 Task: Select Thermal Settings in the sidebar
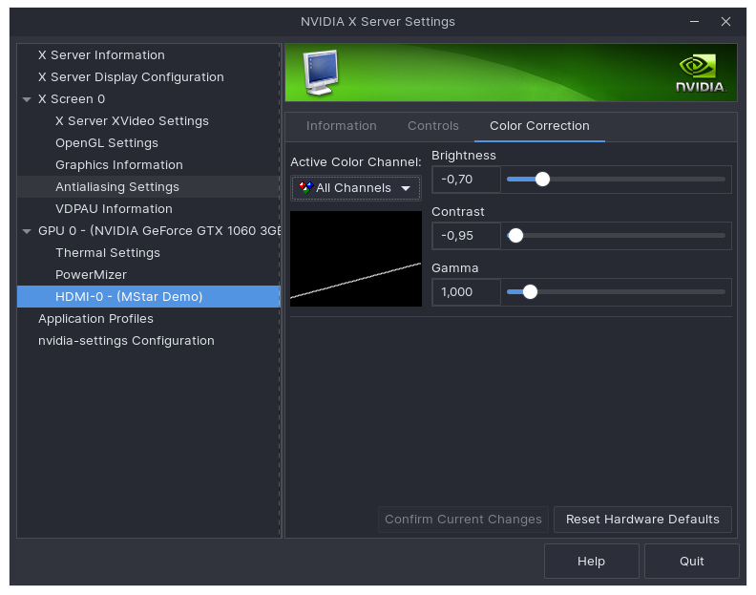click(108, 253)
